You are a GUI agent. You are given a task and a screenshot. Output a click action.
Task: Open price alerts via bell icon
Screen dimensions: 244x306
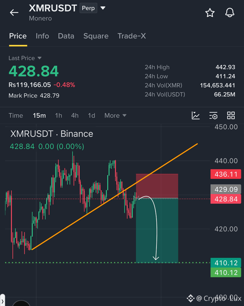(x=230, y=13)
